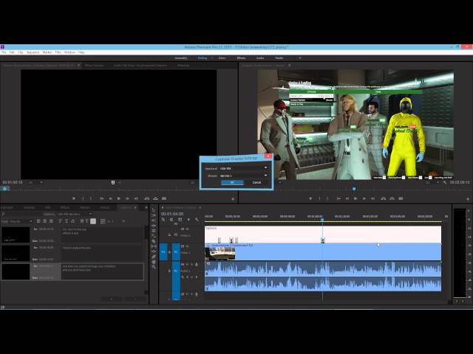
Task: Click the Program monitor blue playhead
Action: 353,189
